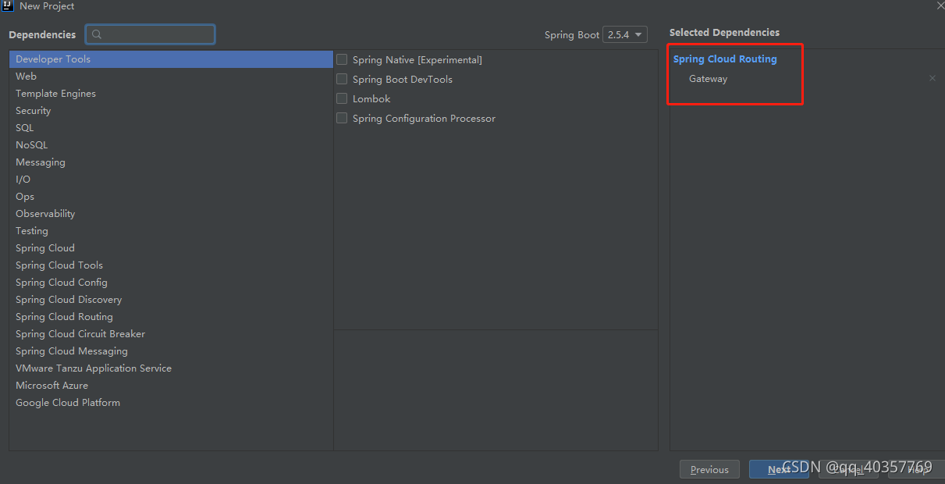Open the Security category
Screen dimensions: 945x484
tap(171, 111)
